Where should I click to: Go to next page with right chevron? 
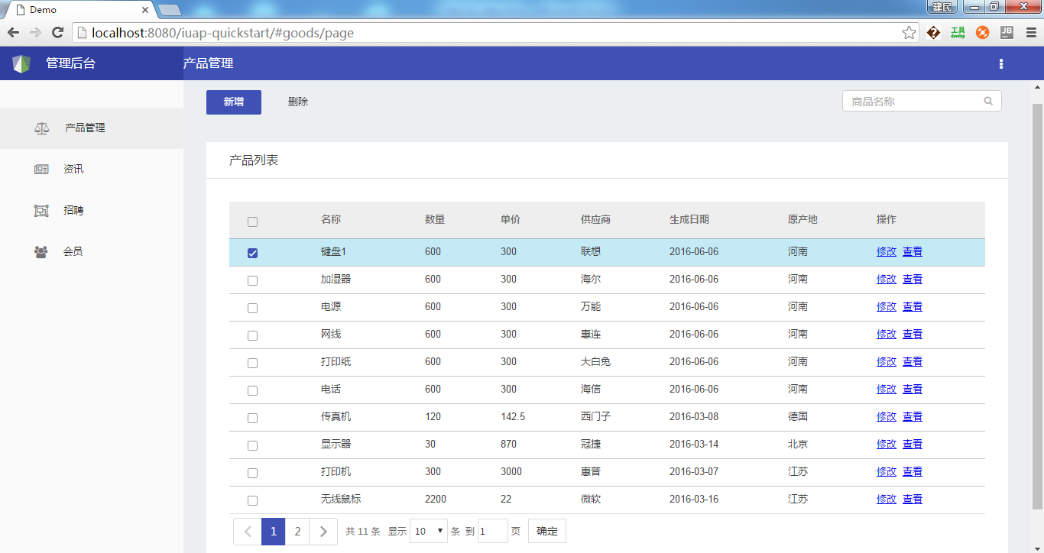[x=323, y=531]
